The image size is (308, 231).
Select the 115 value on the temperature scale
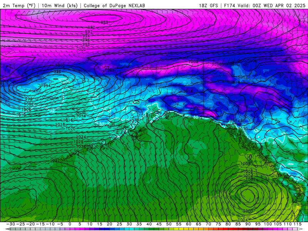pos(297,224)
